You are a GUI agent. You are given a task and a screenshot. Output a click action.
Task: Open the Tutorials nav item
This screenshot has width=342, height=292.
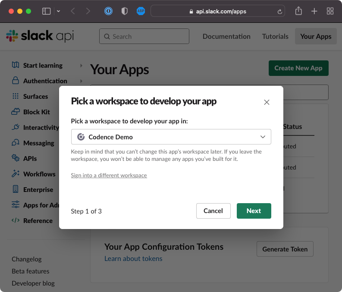tap(275, 36)
